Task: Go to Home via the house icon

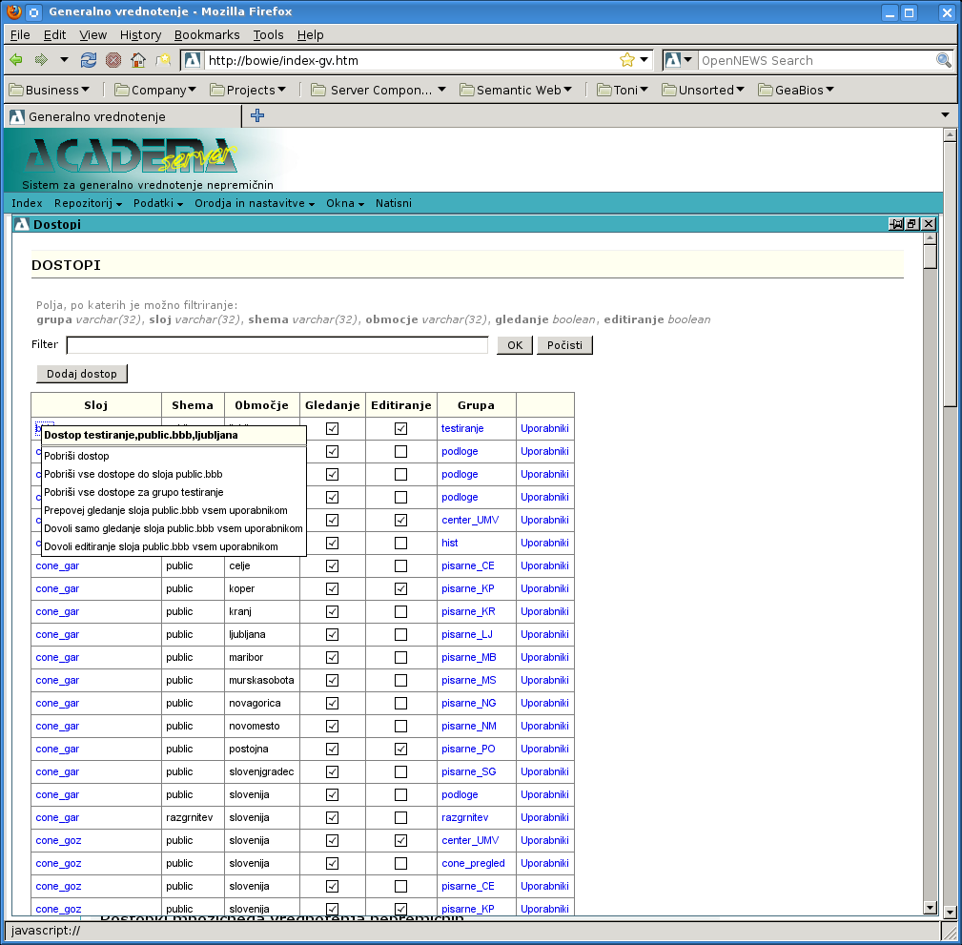Action: pyautogui.click(x=138, y=60)
